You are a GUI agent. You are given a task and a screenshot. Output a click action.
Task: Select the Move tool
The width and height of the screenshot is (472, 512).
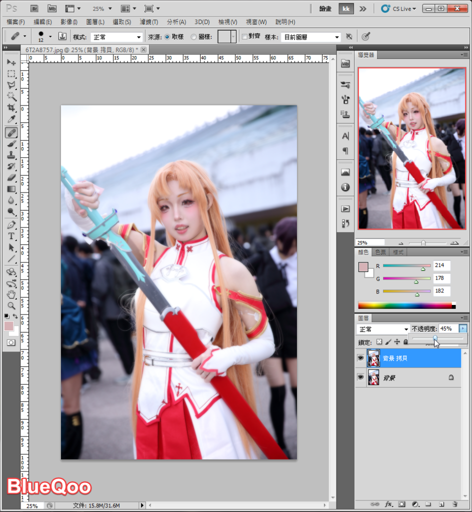tap(11, 62)
